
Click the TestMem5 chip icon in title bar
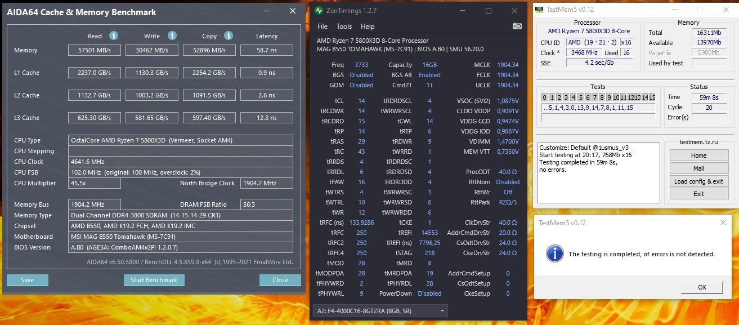click(539, 10)
